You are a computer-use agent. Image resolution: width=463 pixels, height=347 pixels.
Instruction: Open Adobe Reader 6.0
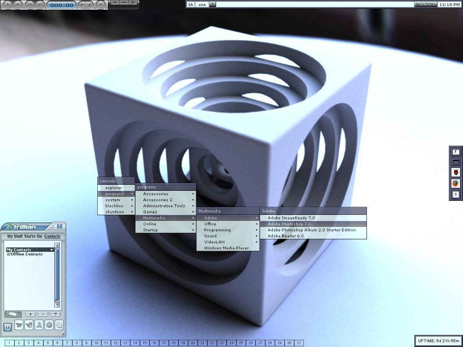click(x=313, y=236)
